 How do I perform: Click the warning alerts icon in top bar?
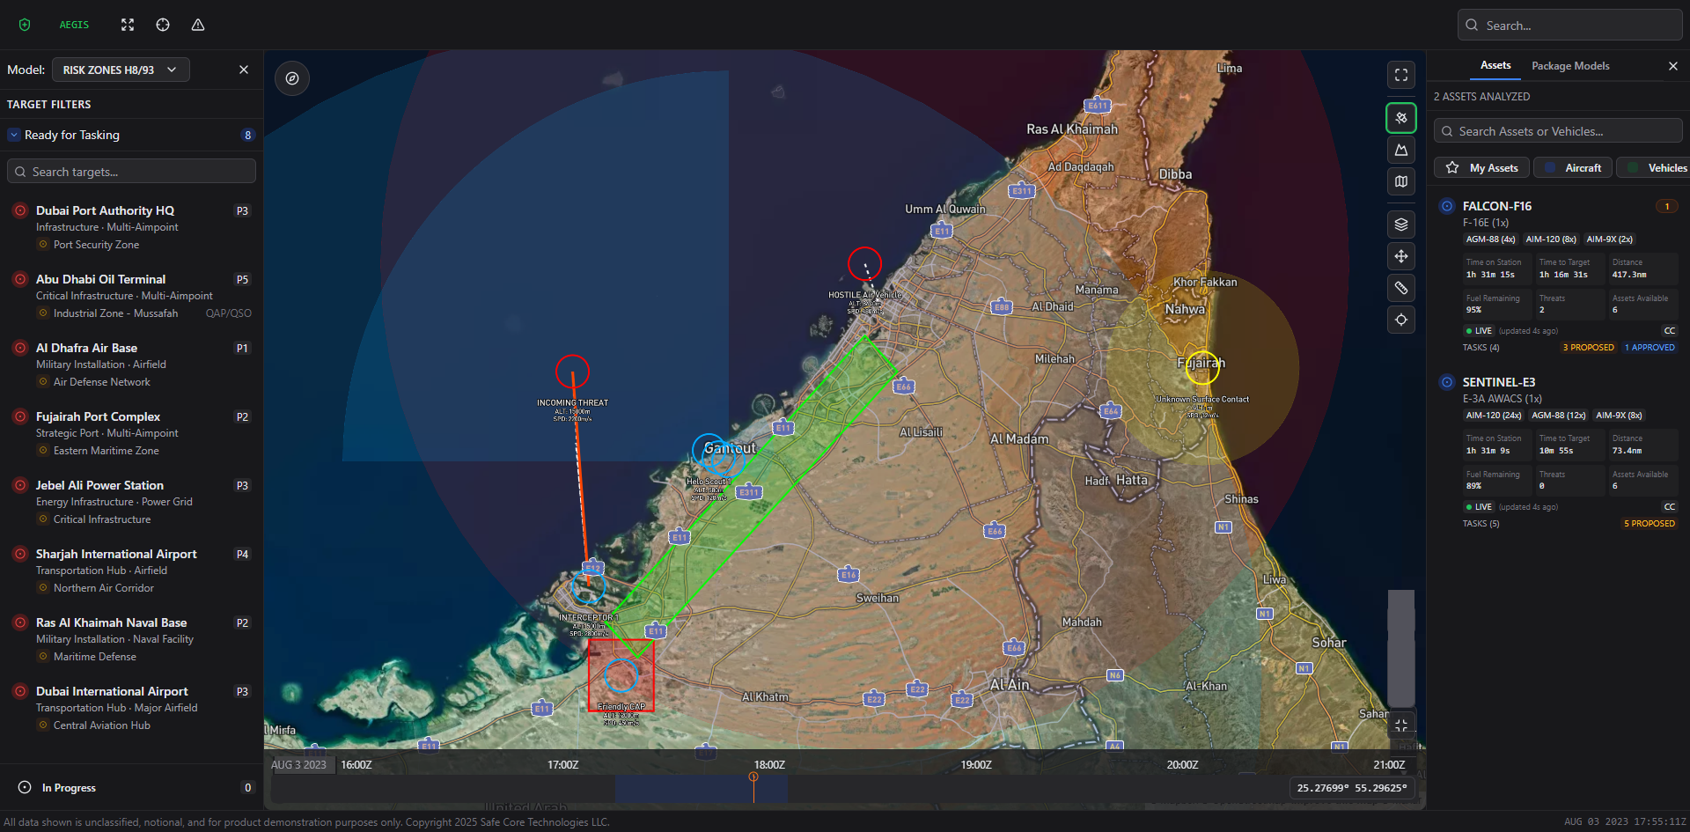coord(197,25)
